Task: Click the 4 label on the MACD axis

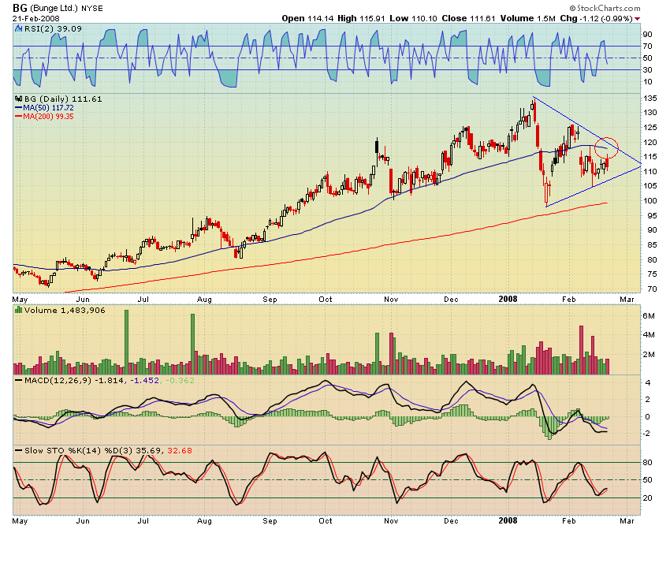Action: pos(648,383)
